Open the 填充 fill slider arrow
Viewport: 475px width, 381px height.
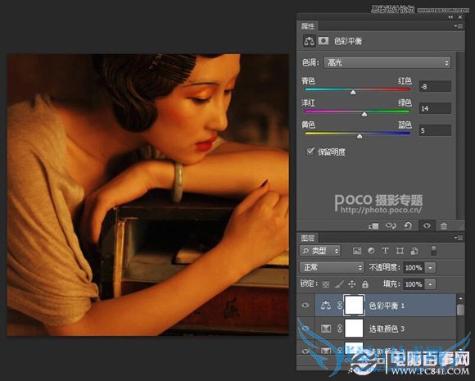click(430, 284)
